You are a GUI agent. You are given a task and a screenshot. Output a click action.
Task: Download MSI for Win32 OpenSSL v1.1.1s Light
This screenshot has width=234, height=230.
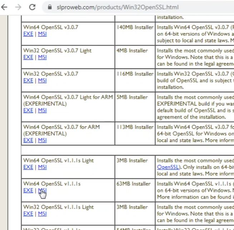(42, 214)
